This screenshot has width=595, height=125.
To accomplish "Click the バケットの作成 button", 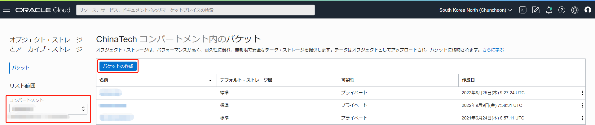I will pyautogui.click(x=118, y=66).
